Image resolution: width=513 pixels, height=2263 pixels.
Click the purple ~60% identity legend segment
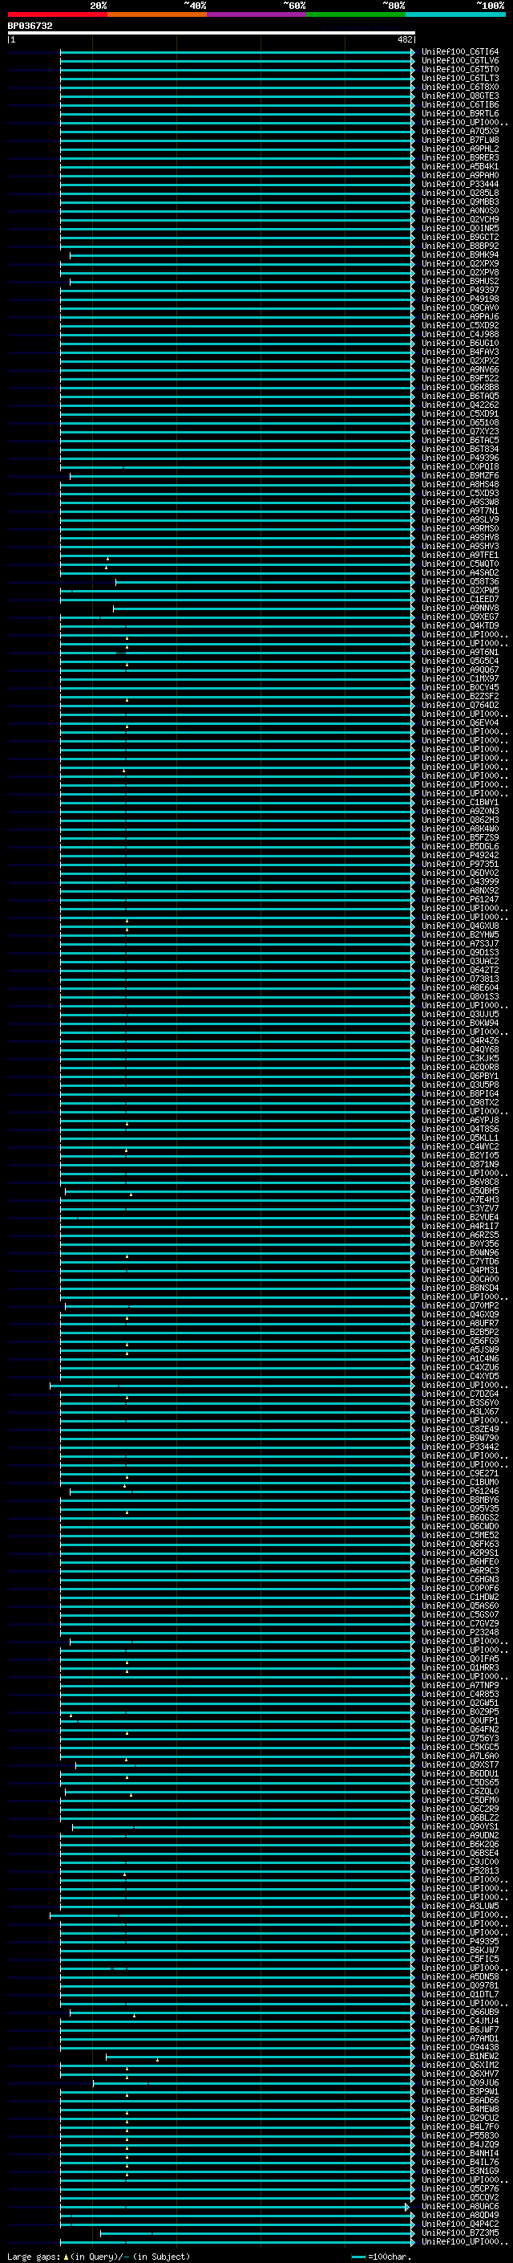click(257, 14)
